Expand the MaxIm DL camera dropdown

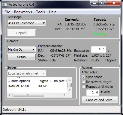coord(22,49)
